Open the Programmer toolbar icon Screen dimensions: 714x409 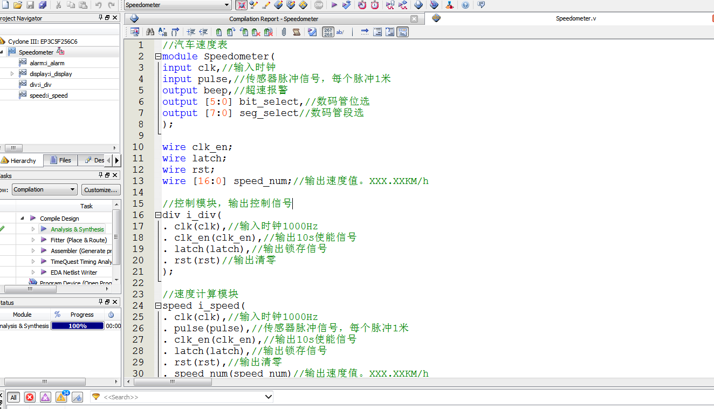[435, 5]
